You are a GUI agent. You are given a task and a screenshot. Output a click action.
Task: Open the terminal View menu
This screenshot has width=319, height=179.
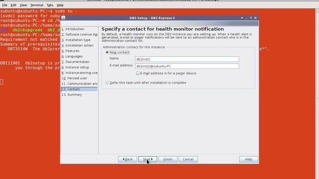pyautogui.click(x=23, y=5)
